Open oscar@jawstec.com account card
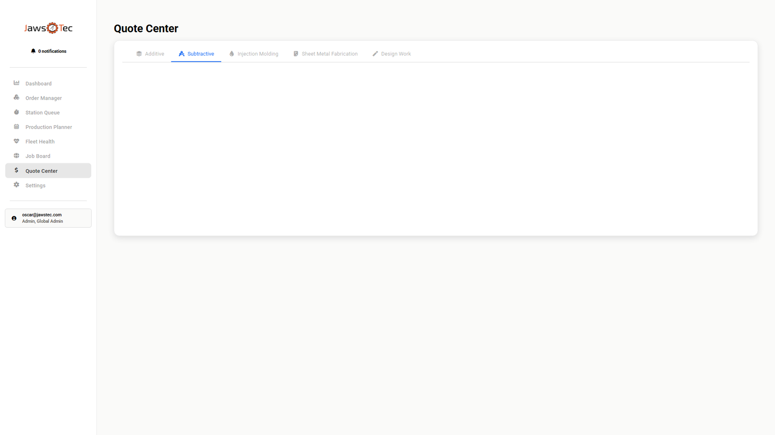 [x=48, y=218]
